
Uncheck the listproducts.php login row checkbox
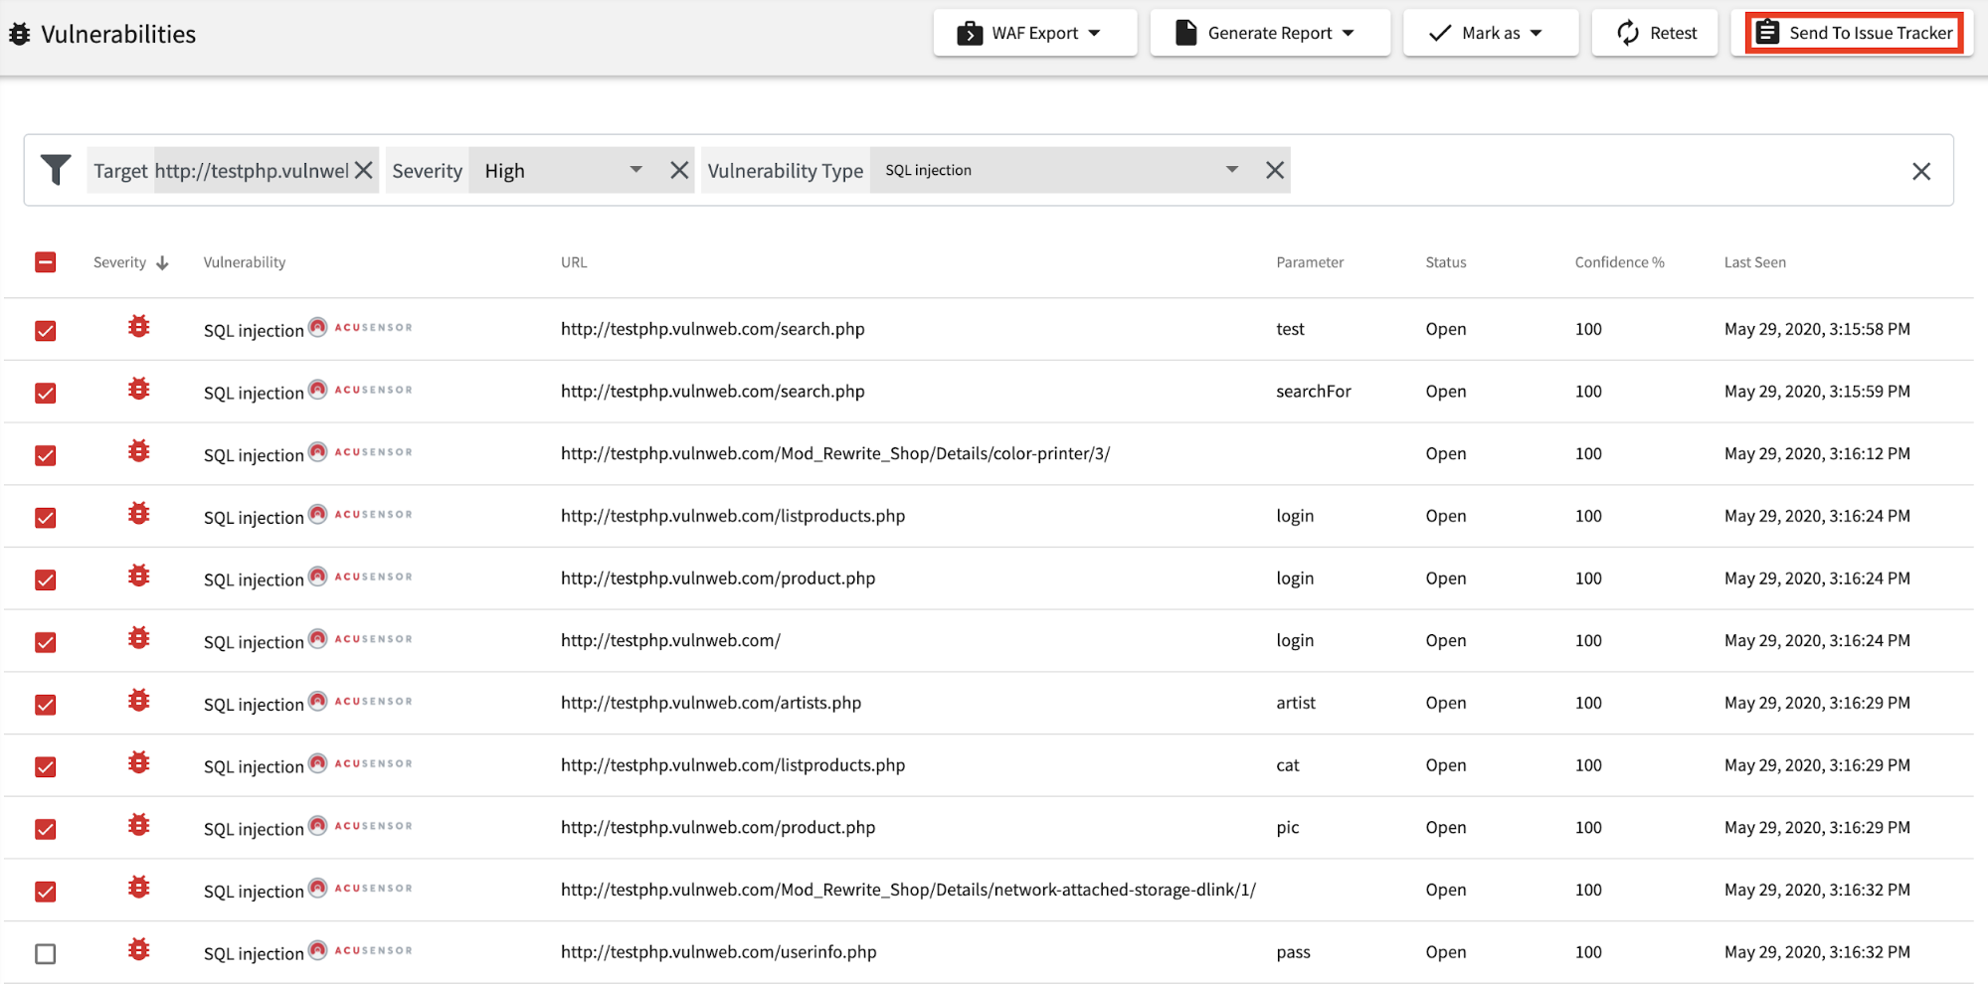tap(46, 518)
